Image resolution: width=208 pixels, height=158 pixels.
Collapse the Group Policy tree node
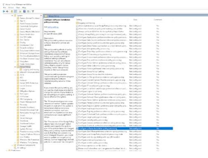(x=15, y=67)
